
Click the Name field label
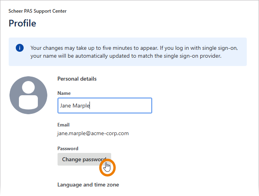click(x=64, y=93)
